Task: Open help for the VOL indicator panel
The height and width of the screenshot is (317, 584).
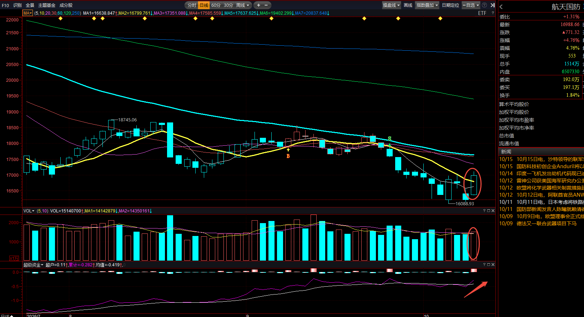Action: click(484, 211)
